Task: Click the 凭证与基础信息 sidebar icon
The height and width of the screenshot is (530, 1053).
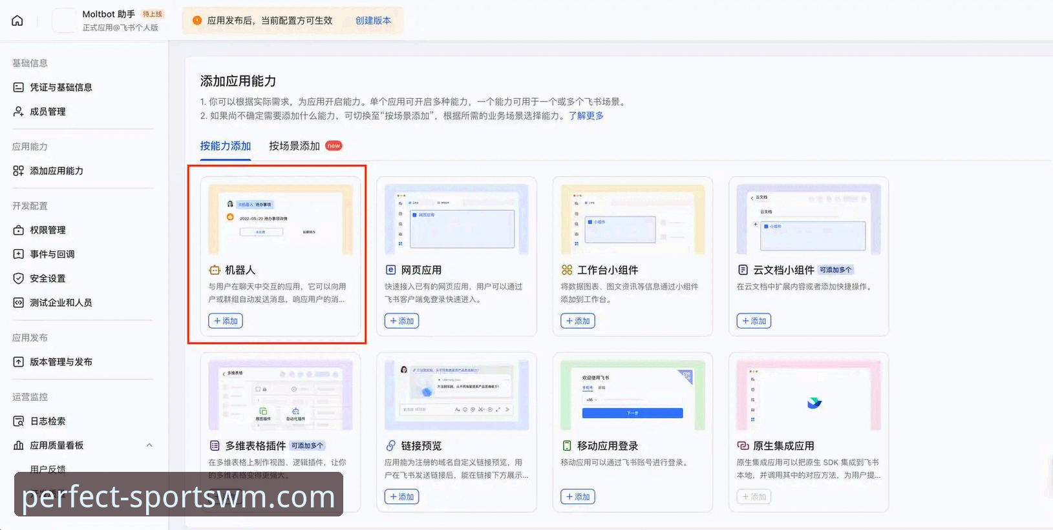Action: click(19, 87)
